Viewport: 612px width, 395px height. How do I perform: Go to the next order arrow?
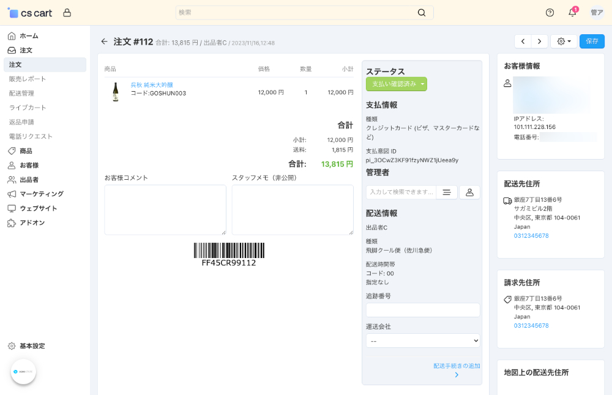539,42
